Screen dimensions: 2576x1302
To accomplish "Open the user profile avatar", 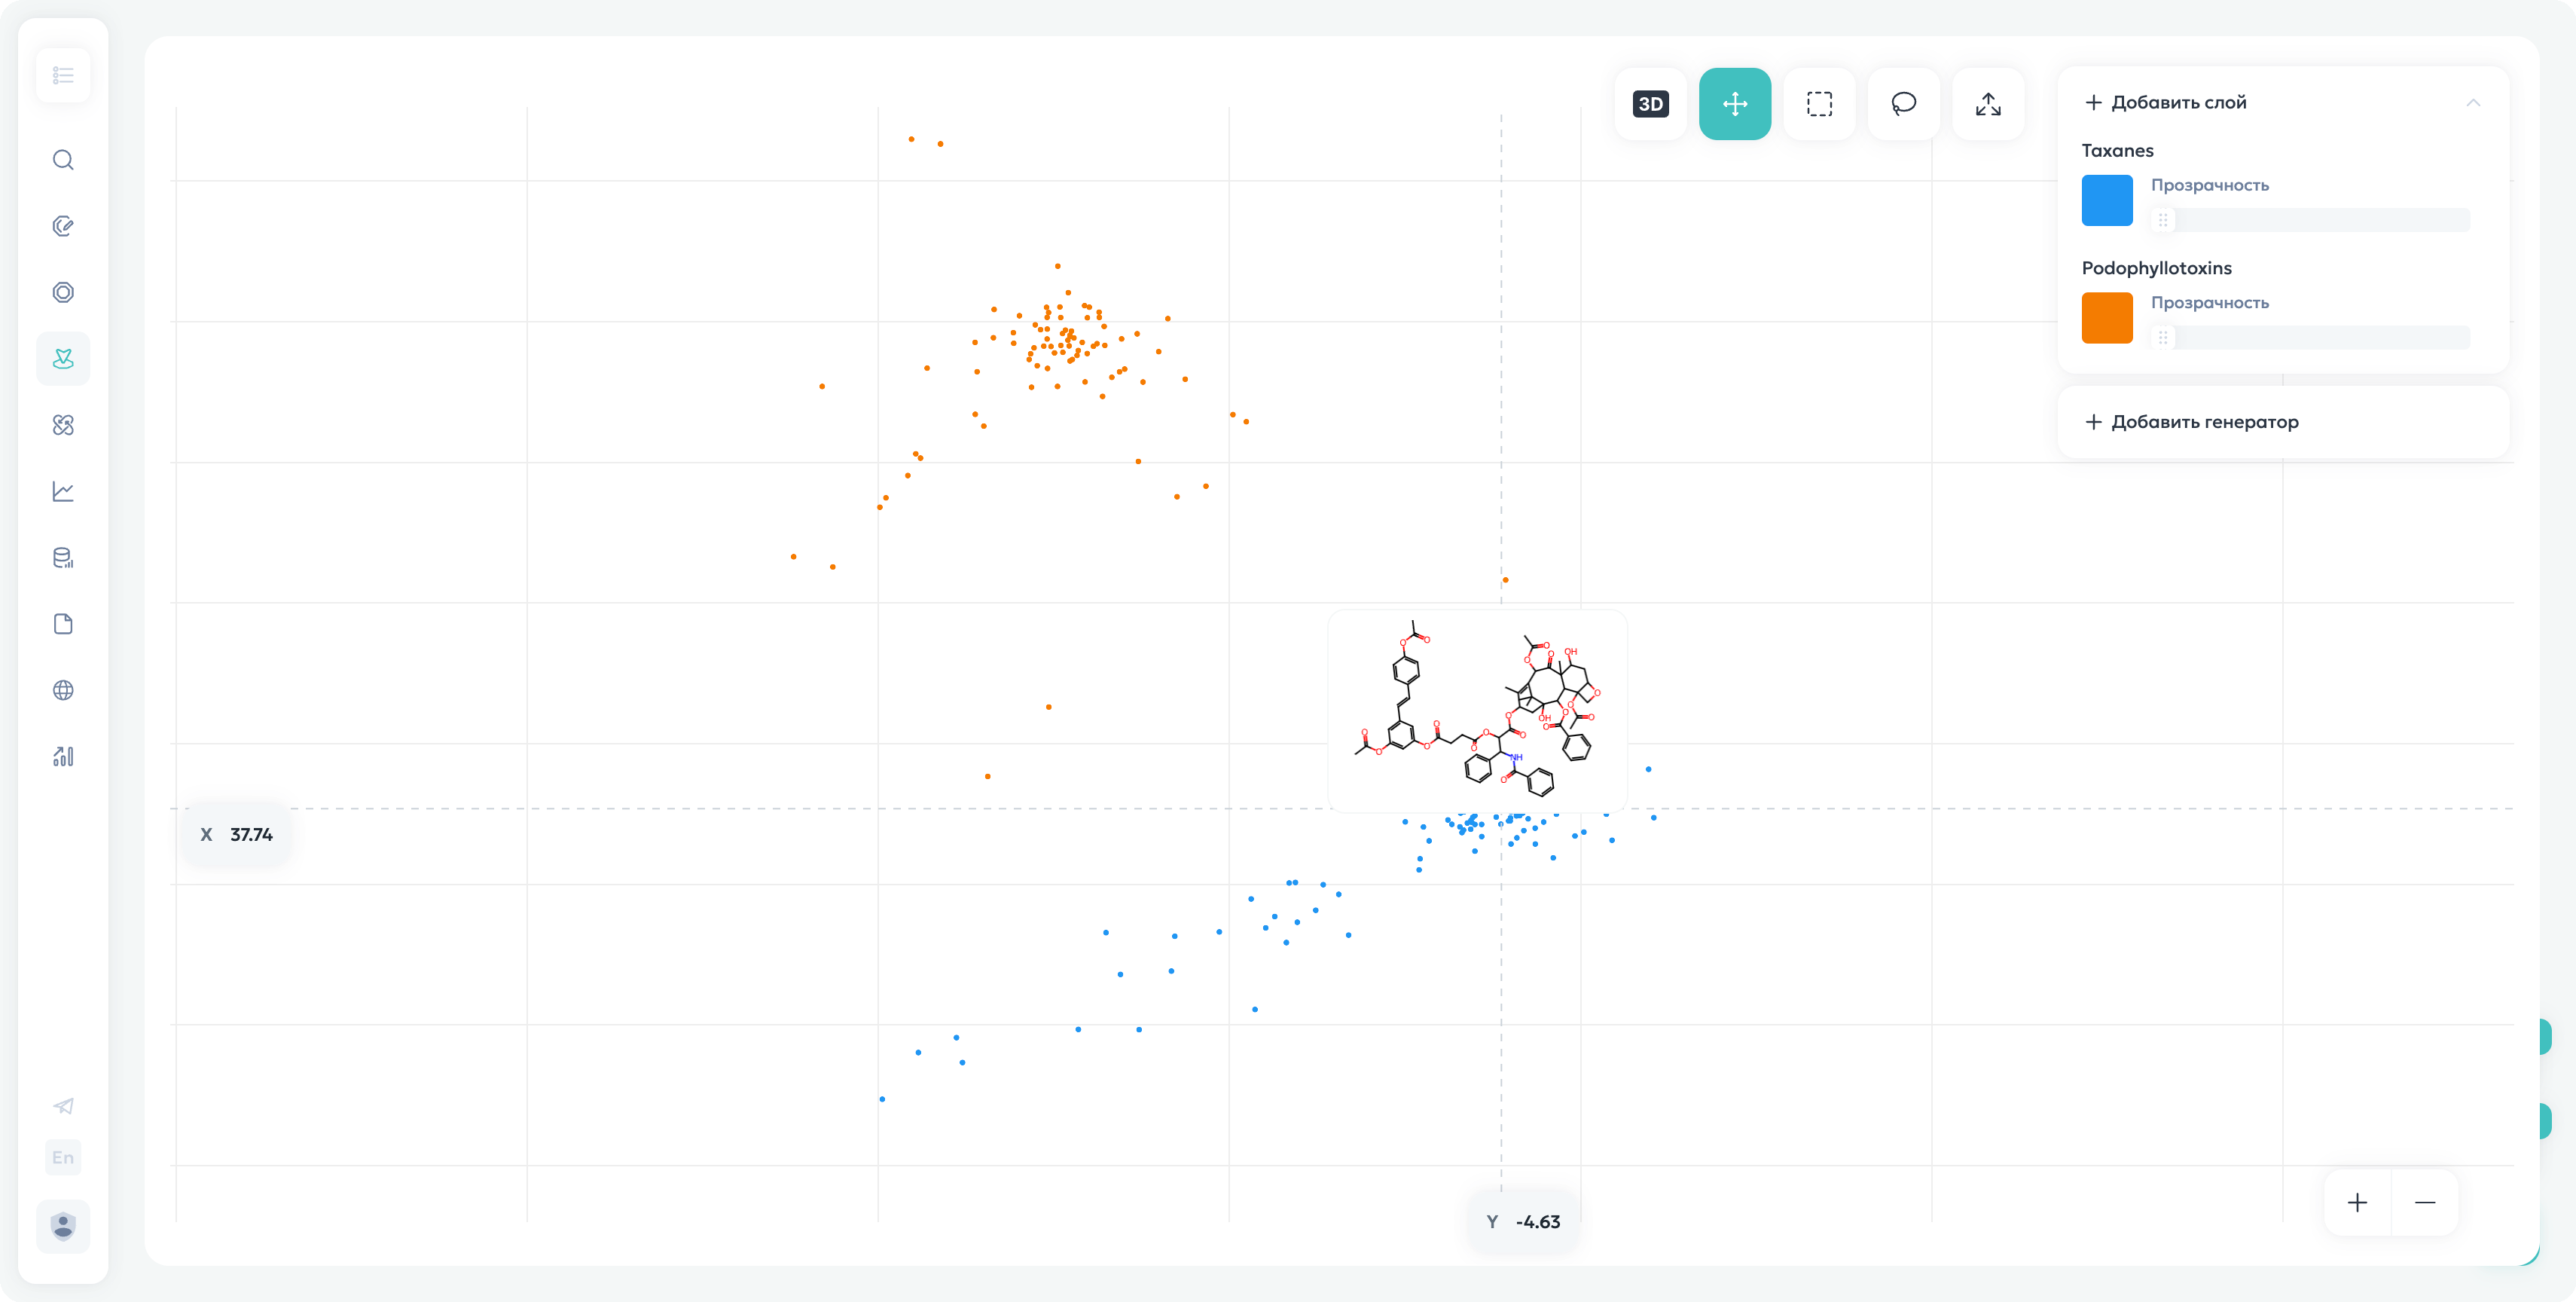I will pos(63,1226).
